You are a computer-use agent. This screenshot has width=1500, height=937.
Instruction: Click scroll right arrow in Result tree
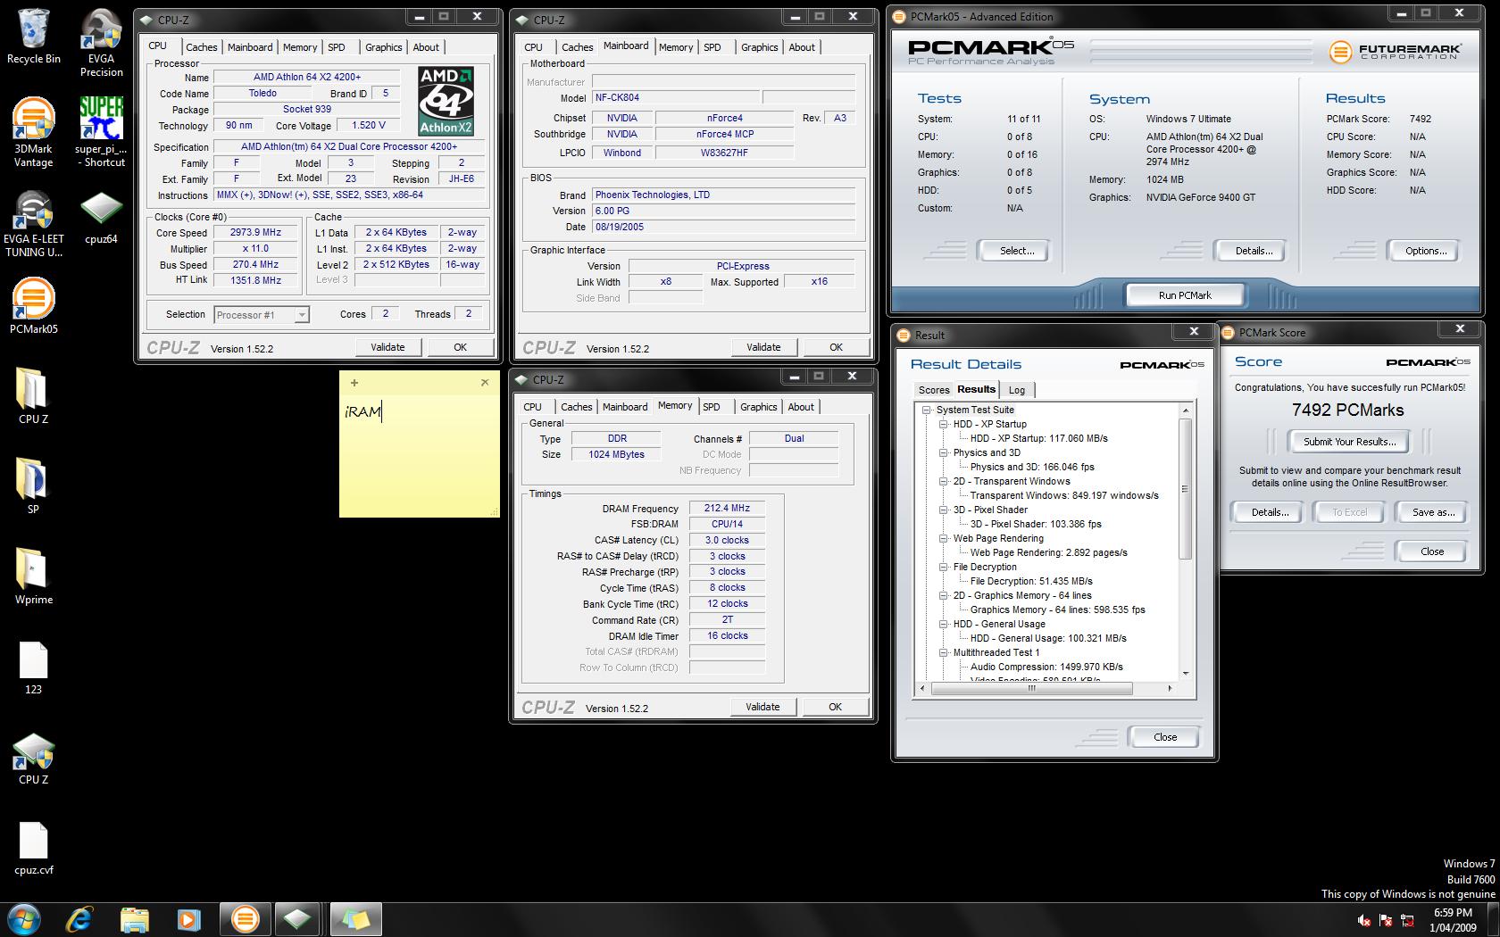click(x=1170, y=688)
